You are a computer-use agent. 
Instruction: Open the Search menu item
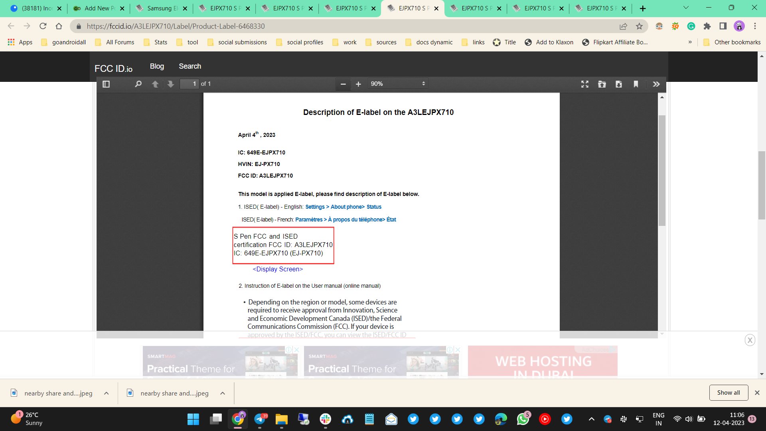coord(190,66)
